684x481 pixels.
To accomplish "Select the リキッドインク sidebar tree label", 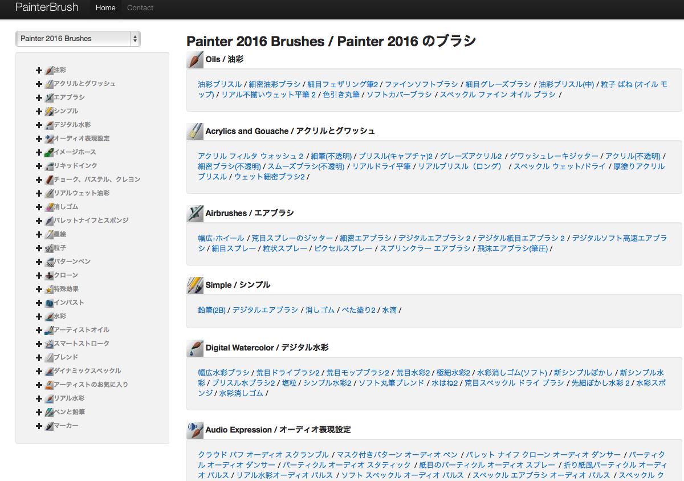I will tap(76, 166).
